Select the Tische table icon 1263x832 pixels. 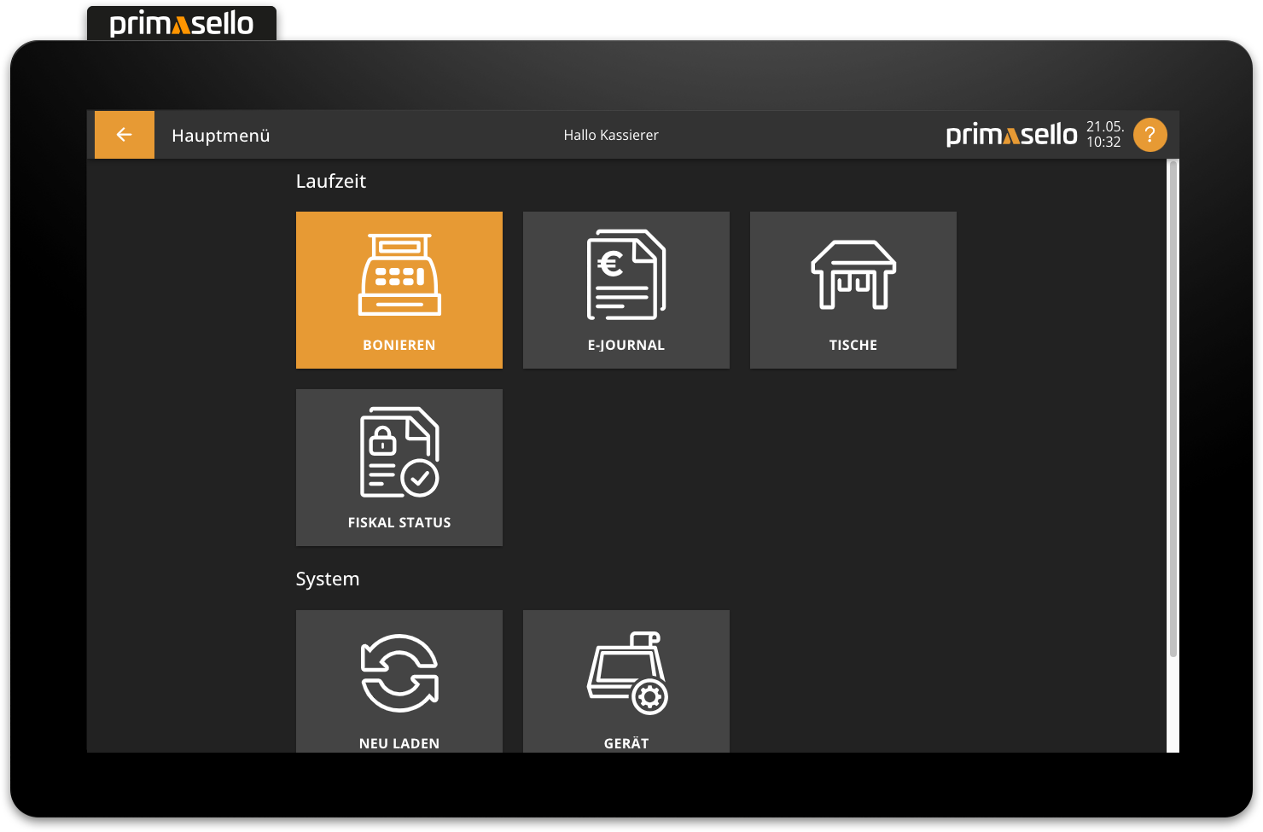[x=853, y=275]
